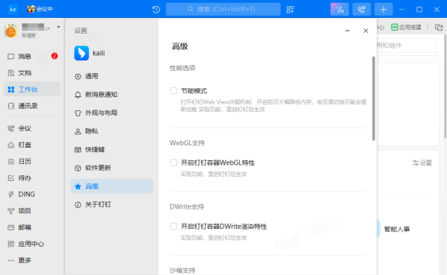This screenshot has width=447, height=275.
Task: Open 快捷键 settings tab
Action: click(x=112, y=150)
